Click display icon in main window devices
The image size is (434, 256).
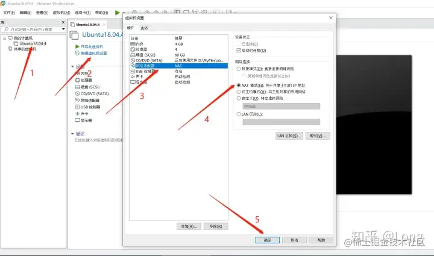click(x=78, y=120)
